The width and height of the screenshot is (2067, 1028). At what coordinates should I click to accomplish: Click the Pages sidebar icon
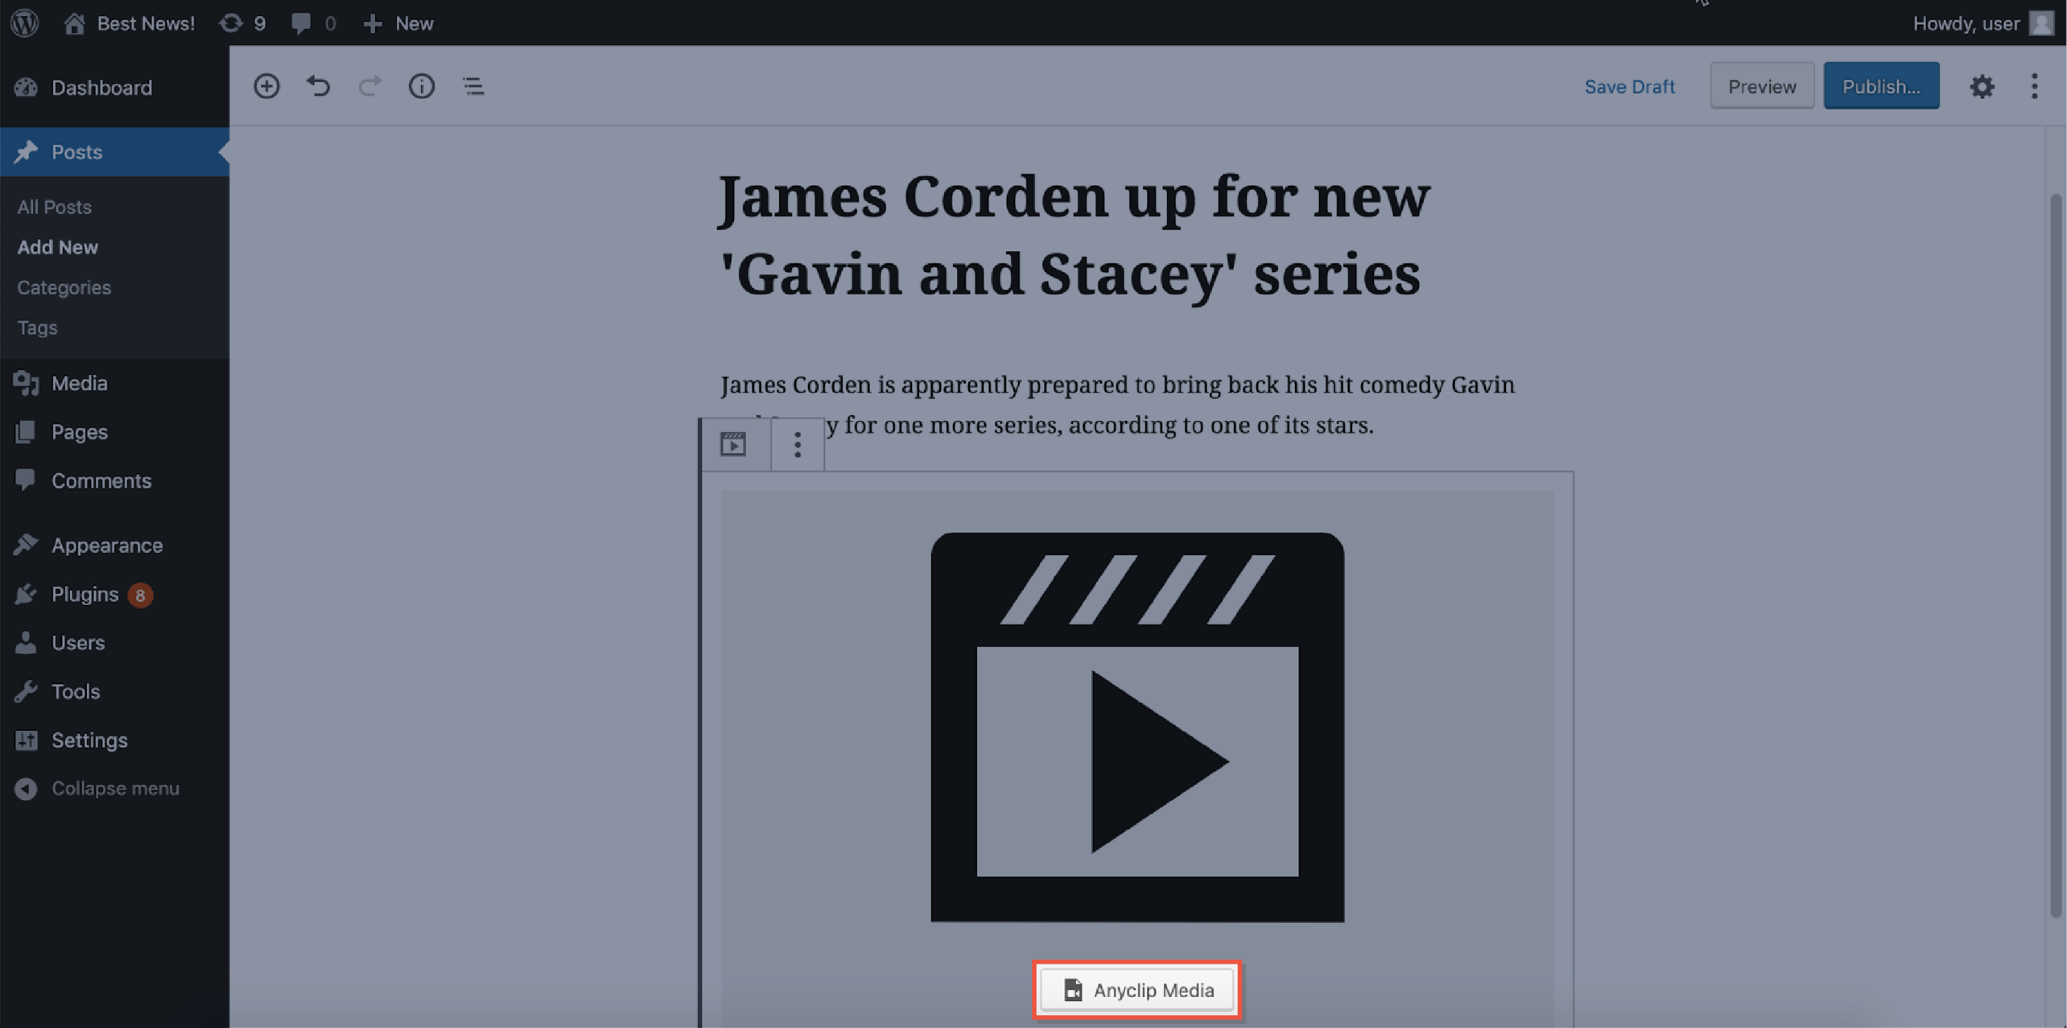pyautogui.click(x=25, y=432)
